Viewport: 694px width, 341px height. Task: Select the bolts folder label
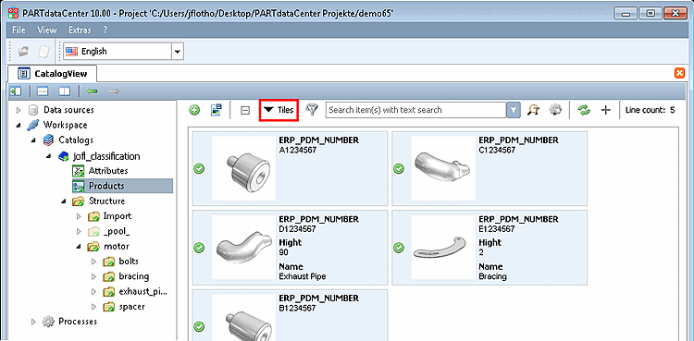pyautogui.click(x=129, y=262)
